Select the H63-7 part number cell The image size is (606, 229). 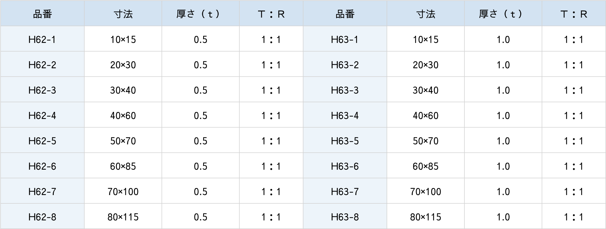345,192
